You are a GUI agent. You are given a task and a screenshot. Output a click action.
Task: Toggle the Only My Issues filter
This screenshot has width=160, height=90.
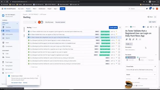coord(49,22)
